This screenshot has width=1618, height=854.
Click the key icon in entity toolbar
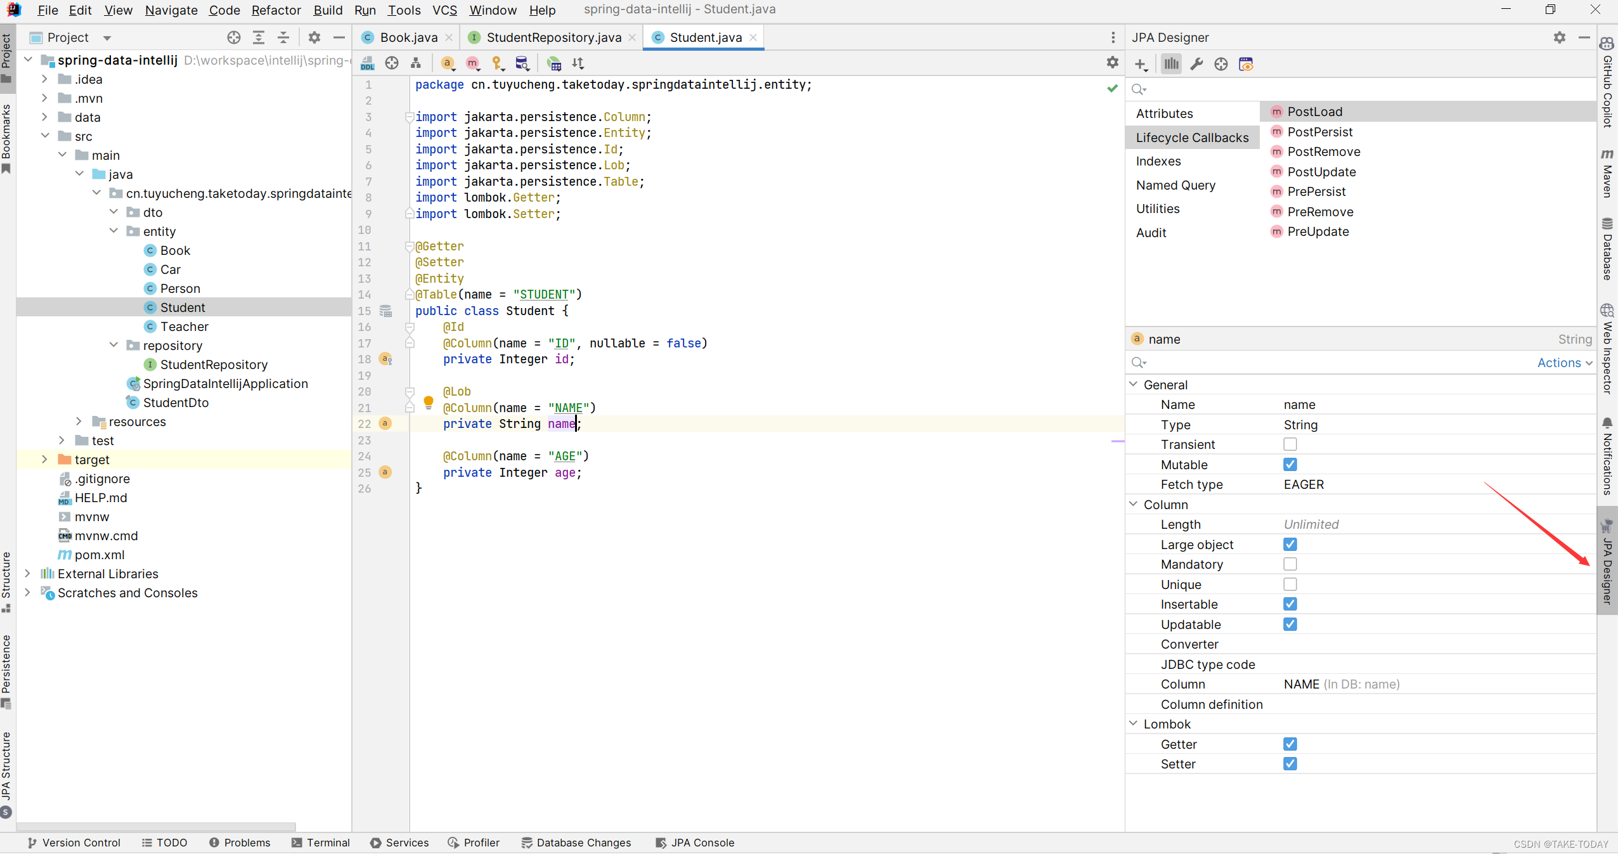click(498, 63)
